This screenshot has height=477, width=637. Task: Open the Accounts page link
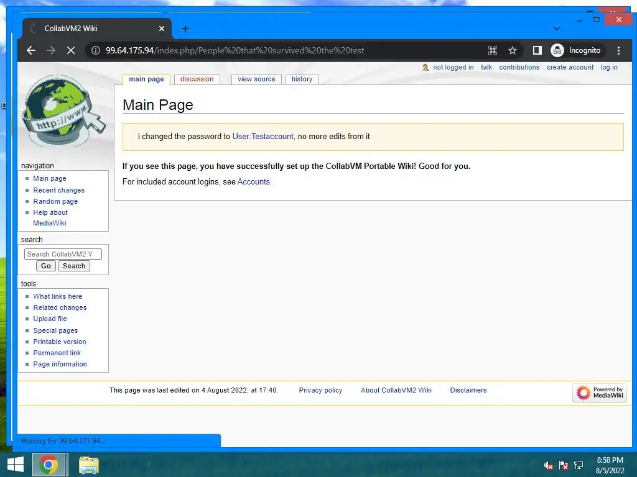pyautogui.click(x=254, y=182)
